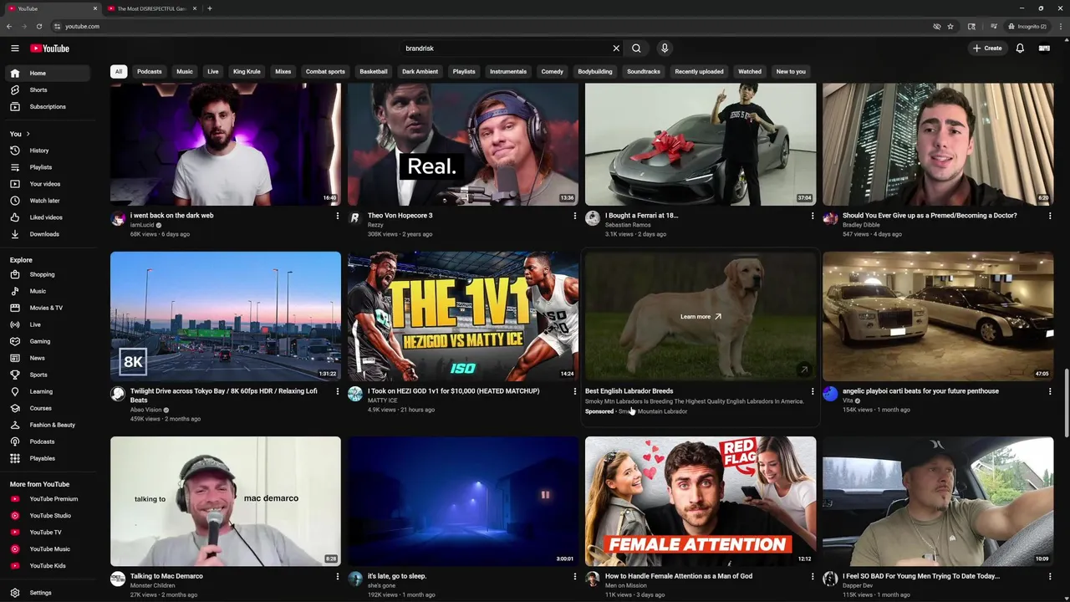Open sidebar Playlists item
Screen dimensions: 1070x602
click(x=49, y=167)
